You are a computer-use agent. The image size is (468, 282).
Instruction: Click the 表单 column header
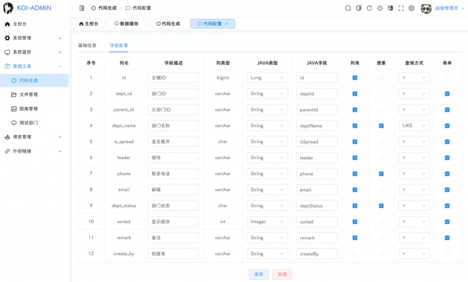click(x=447, y=63)
